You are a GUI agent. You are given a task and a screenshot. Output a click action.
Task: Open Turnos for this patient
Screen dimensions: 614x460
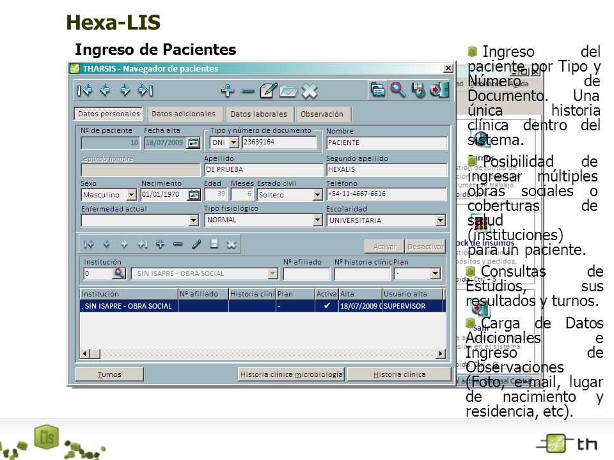click(x=109, y=374)
